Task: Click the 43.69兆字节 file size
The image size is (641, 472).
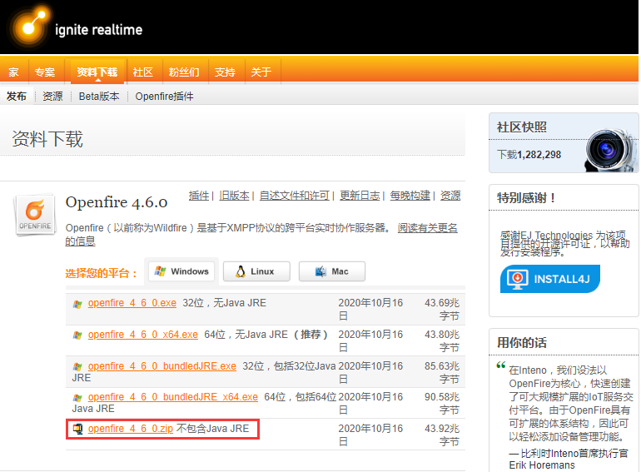Action: (442, 309)
